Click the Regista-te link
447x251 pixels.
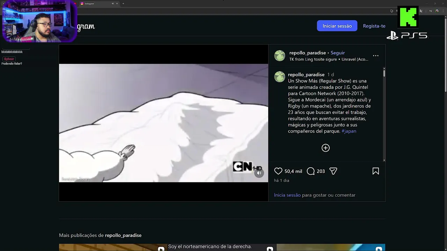374,26
